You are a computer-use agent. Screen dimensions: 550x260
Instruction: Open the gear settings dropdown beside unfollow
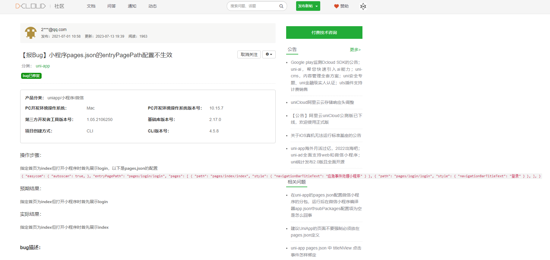[x=269, y=54]
